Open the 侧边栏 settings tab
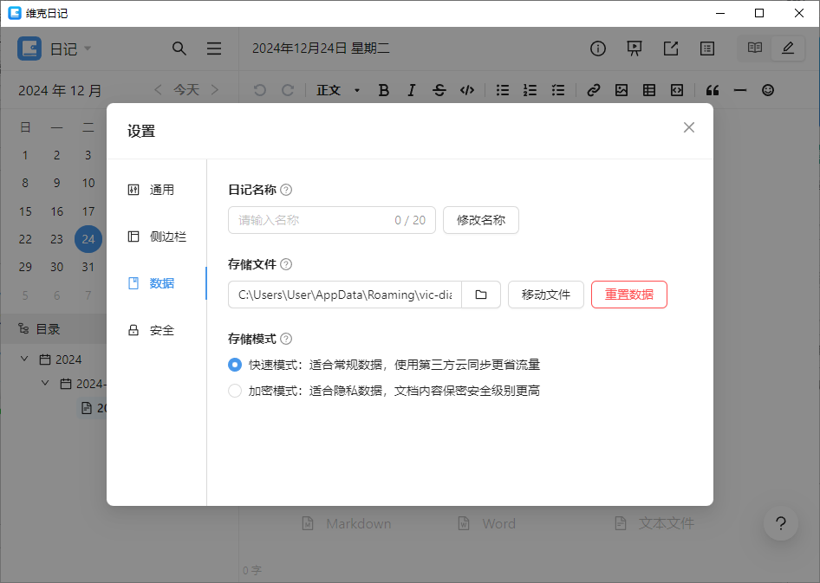 157,236
